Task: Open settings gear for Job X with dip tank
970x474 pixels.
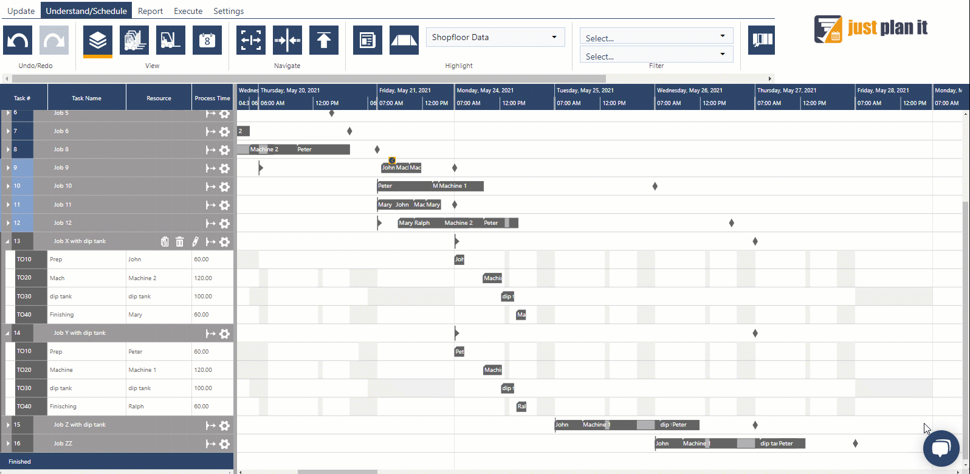Action: (x=224, y=242)
